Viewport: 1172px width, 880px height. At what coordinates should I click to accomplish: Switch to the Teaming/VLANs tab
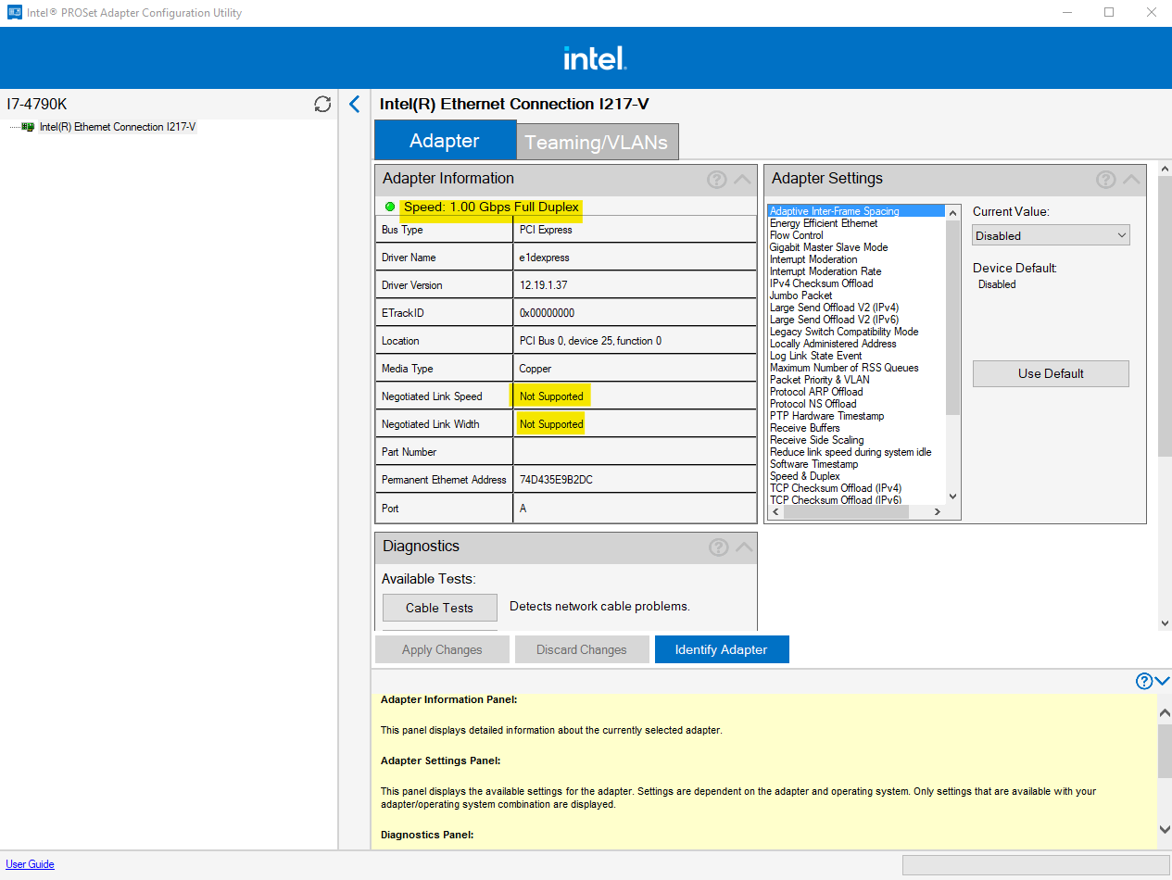coord(597,141)
